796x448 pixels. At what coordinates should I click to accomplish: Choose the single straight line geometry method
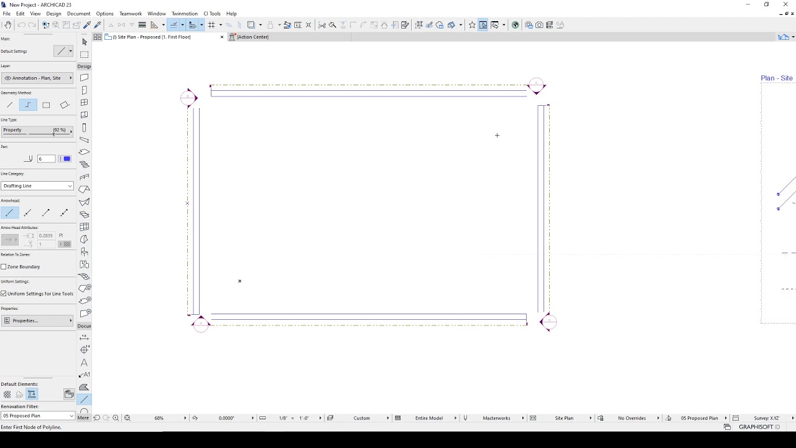[9, 105]
